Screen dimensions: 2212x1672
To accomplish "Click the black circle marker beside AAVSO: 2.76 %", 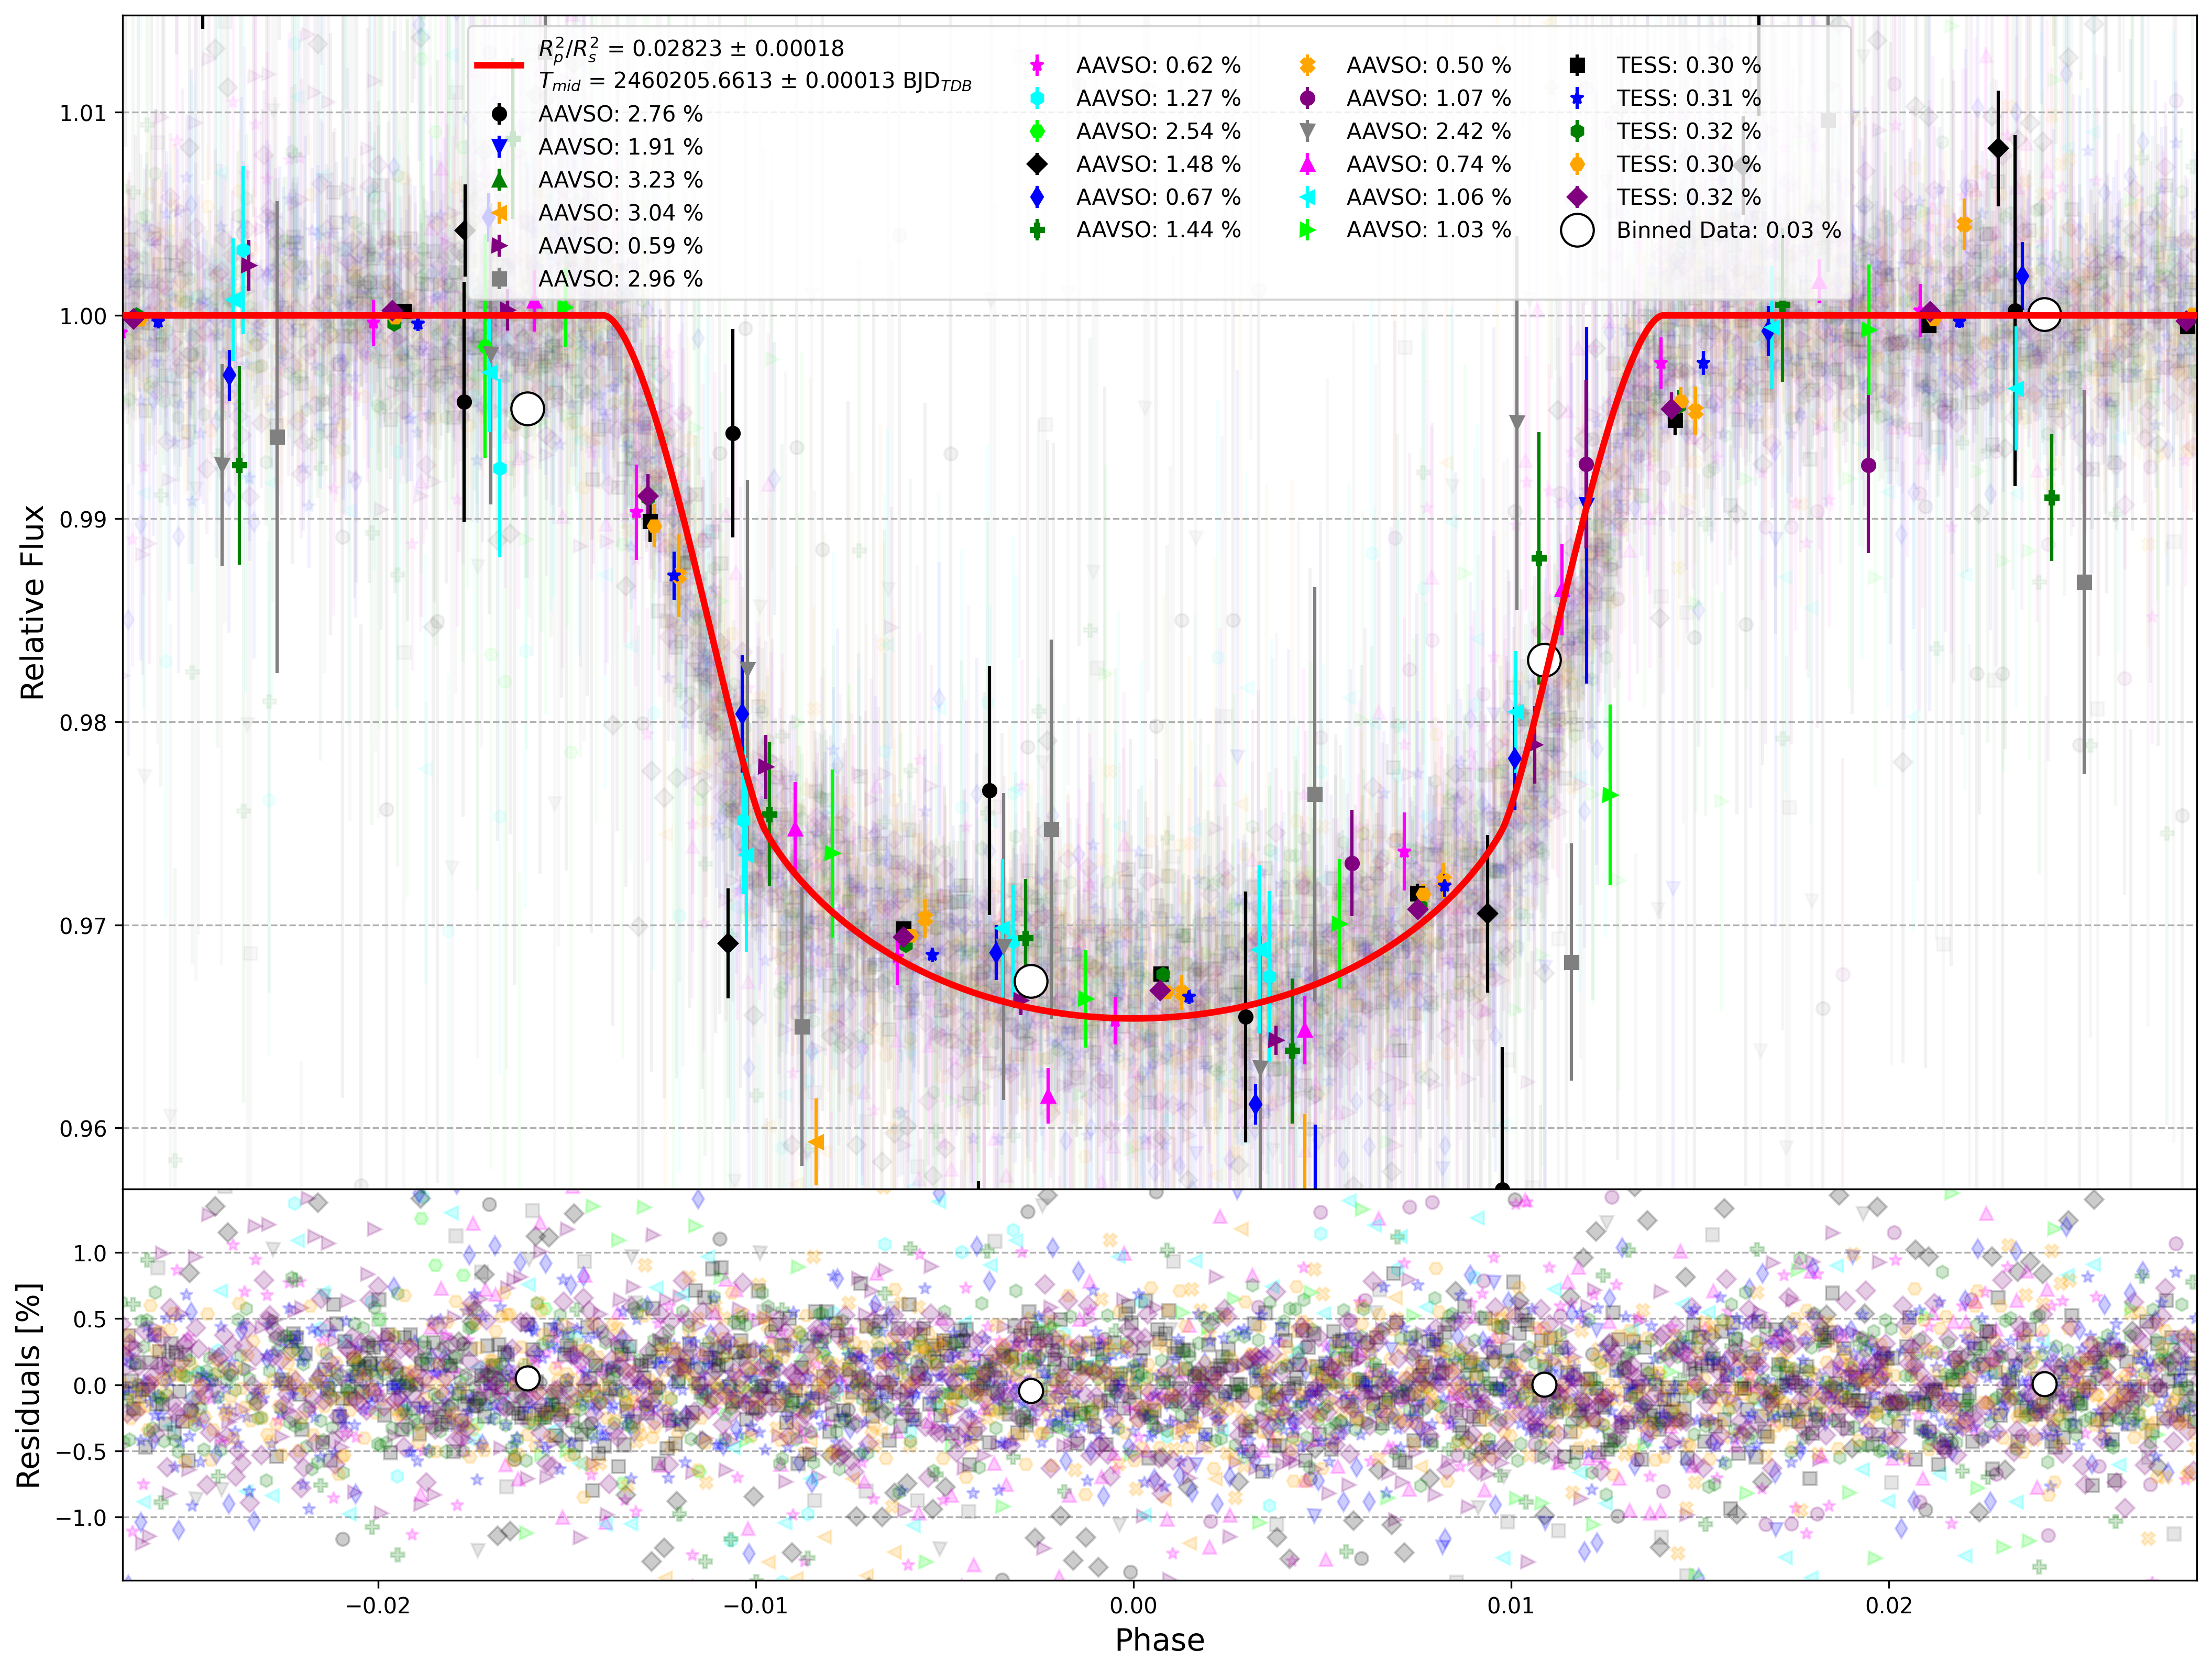I will 499,114.
